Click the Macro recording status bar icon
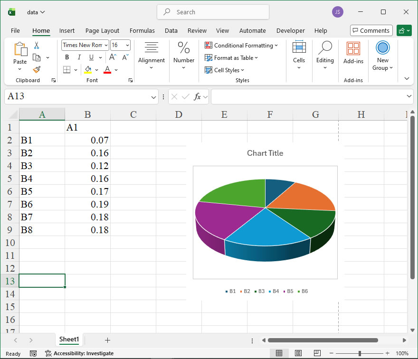Screen dimensions: 418x359 33,353
